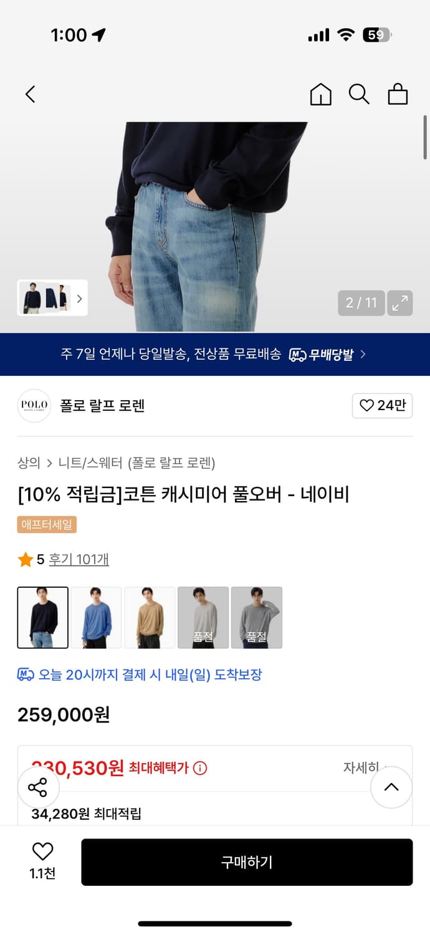Screen dimensions: 430x935
Task: Open the shopping bag cart icon
Action: [398, 94]
